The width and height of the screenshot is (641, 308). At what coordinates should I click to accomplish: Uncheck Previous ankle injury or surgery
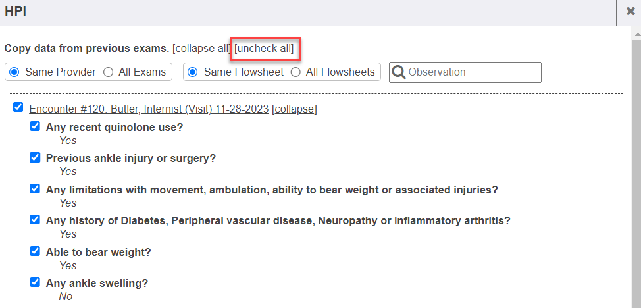point(35,157)
